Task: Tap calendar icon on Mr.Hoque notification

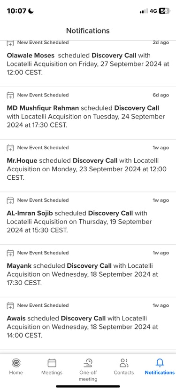Action: (x=10, y=148)
